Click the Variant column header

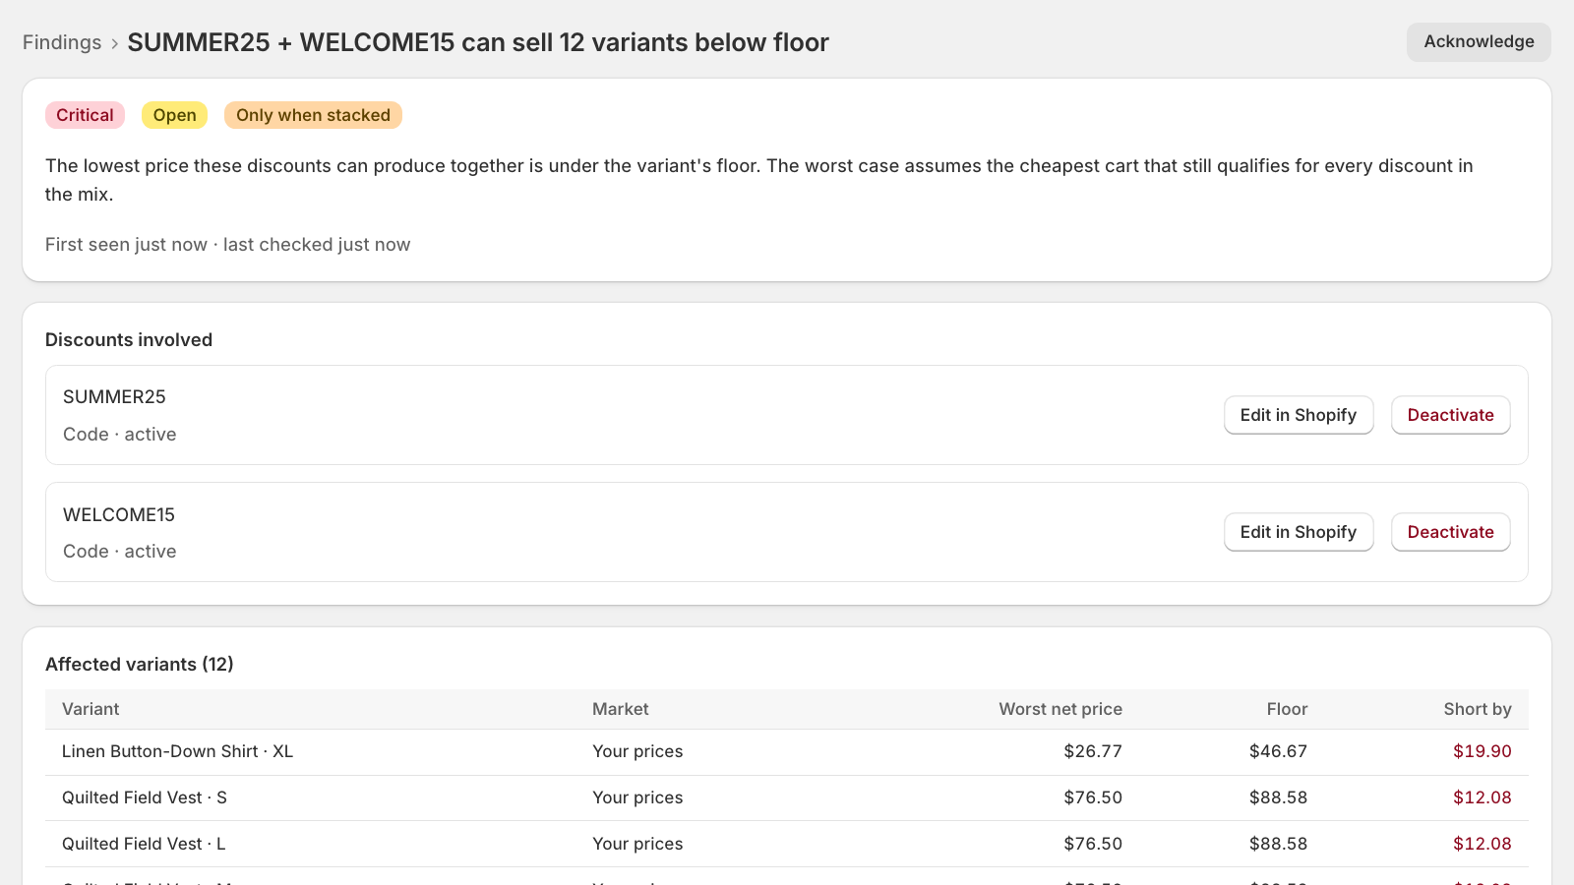tap(91, 709)
